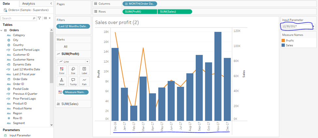
Task: Collapse the Data pane with the arrow
Action: [51, 4]
